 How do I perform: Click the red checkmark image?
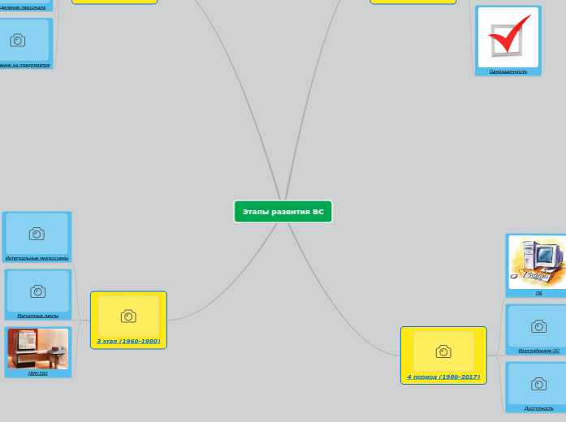[508, 37]
